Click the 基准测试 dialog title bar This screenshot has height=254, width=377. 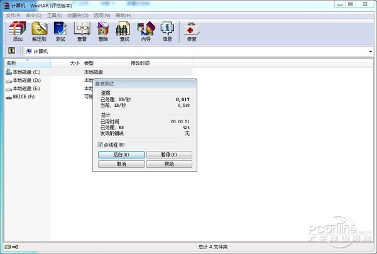(145, 84)
